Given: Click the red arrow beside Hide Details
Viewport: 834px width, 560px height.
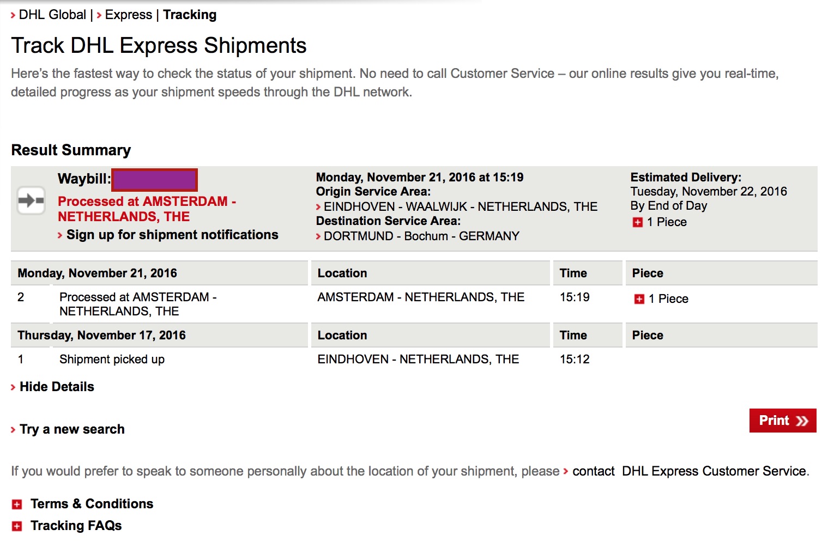Looking at the screenshot, I should pyautogui.click(x=13, y=387).
